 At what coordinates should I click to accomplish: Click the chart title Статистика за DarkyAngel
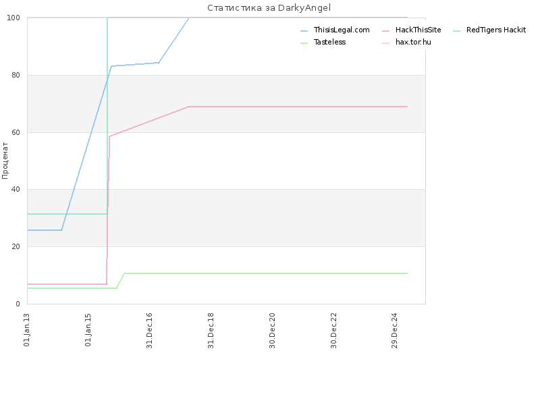coord(269,7)
